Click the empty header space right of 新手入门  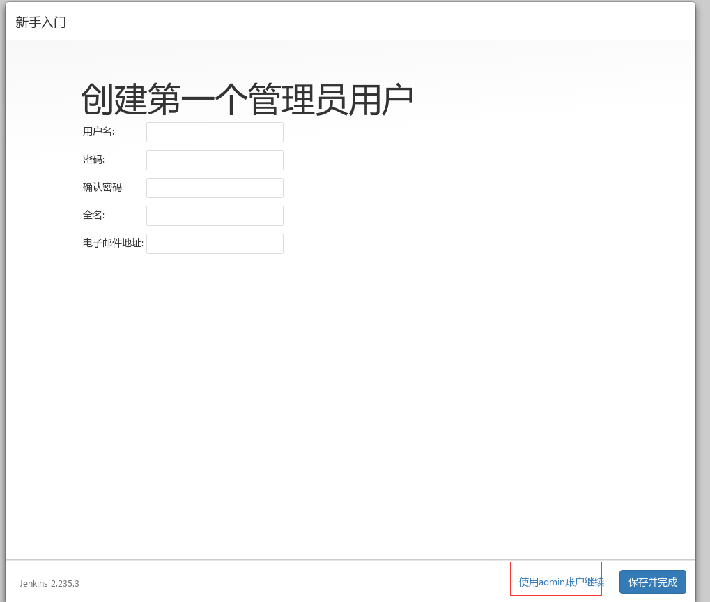(x=383, y=22)
